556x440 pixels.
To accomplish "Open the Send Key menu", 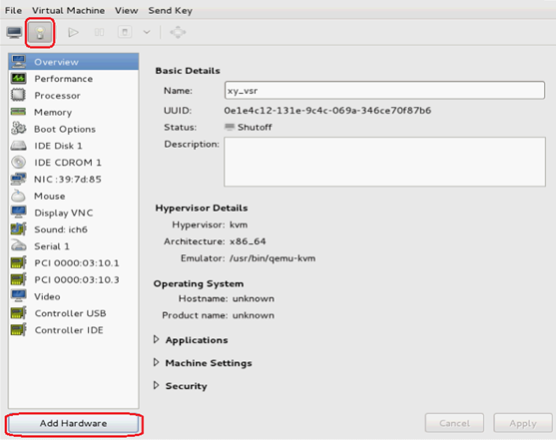I will pos(171,11).
